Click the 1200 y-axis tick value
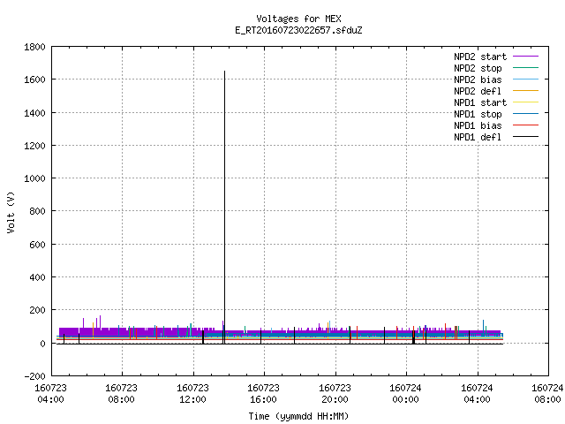565x424 pixels. click(x=35, y=146)
